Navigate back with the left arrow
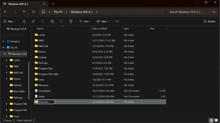220x123 pixels. point(5,12)
